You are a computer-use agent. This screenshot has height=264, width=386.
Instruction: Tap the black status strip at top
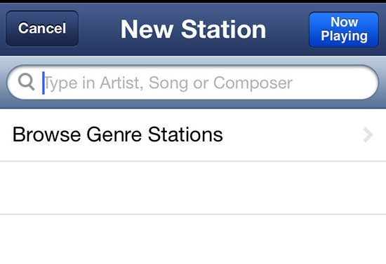[193, 1]
